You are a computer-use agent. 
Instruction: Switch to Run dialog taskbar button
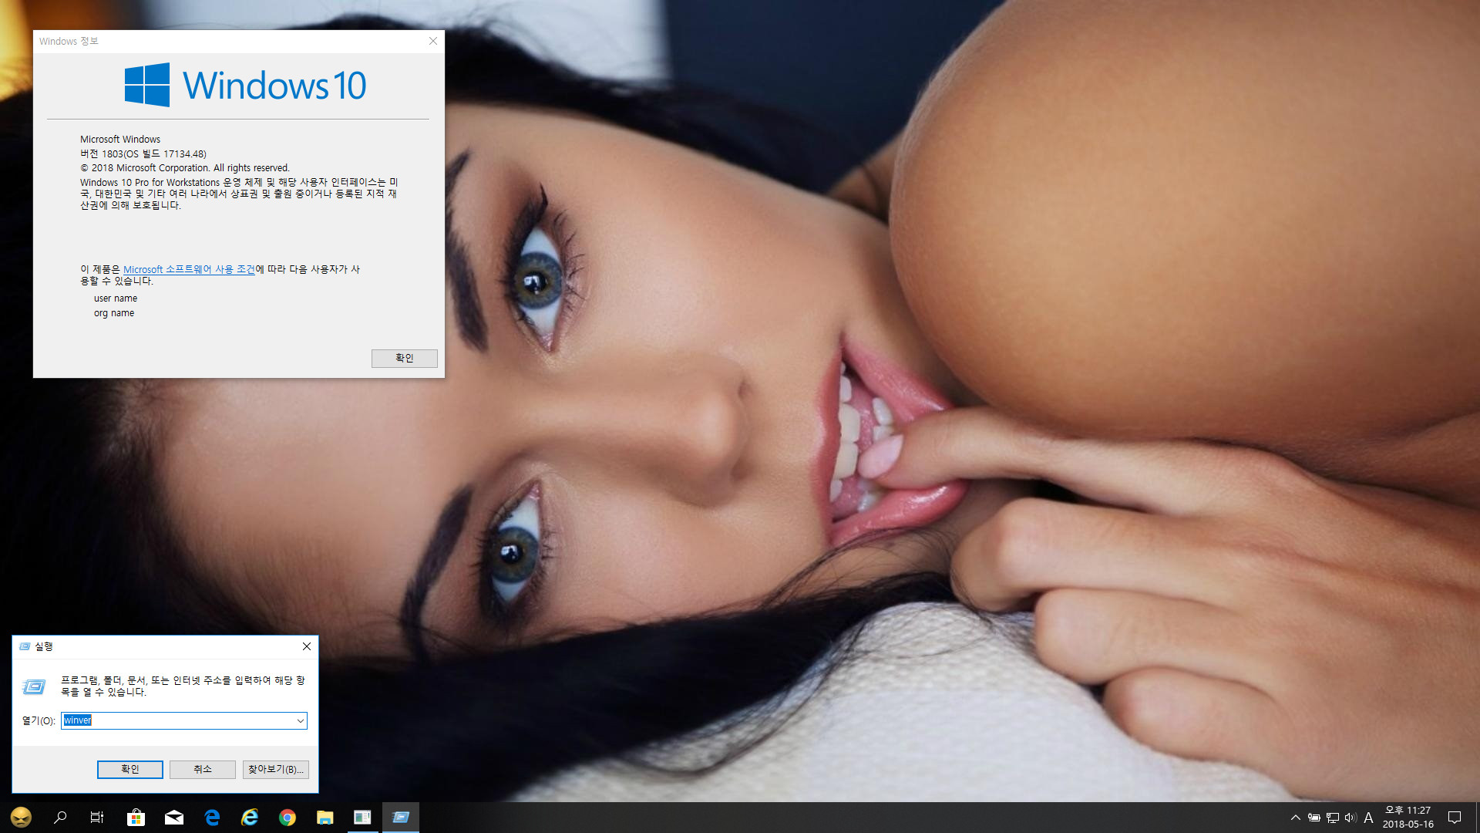click(x=401, y=818)
